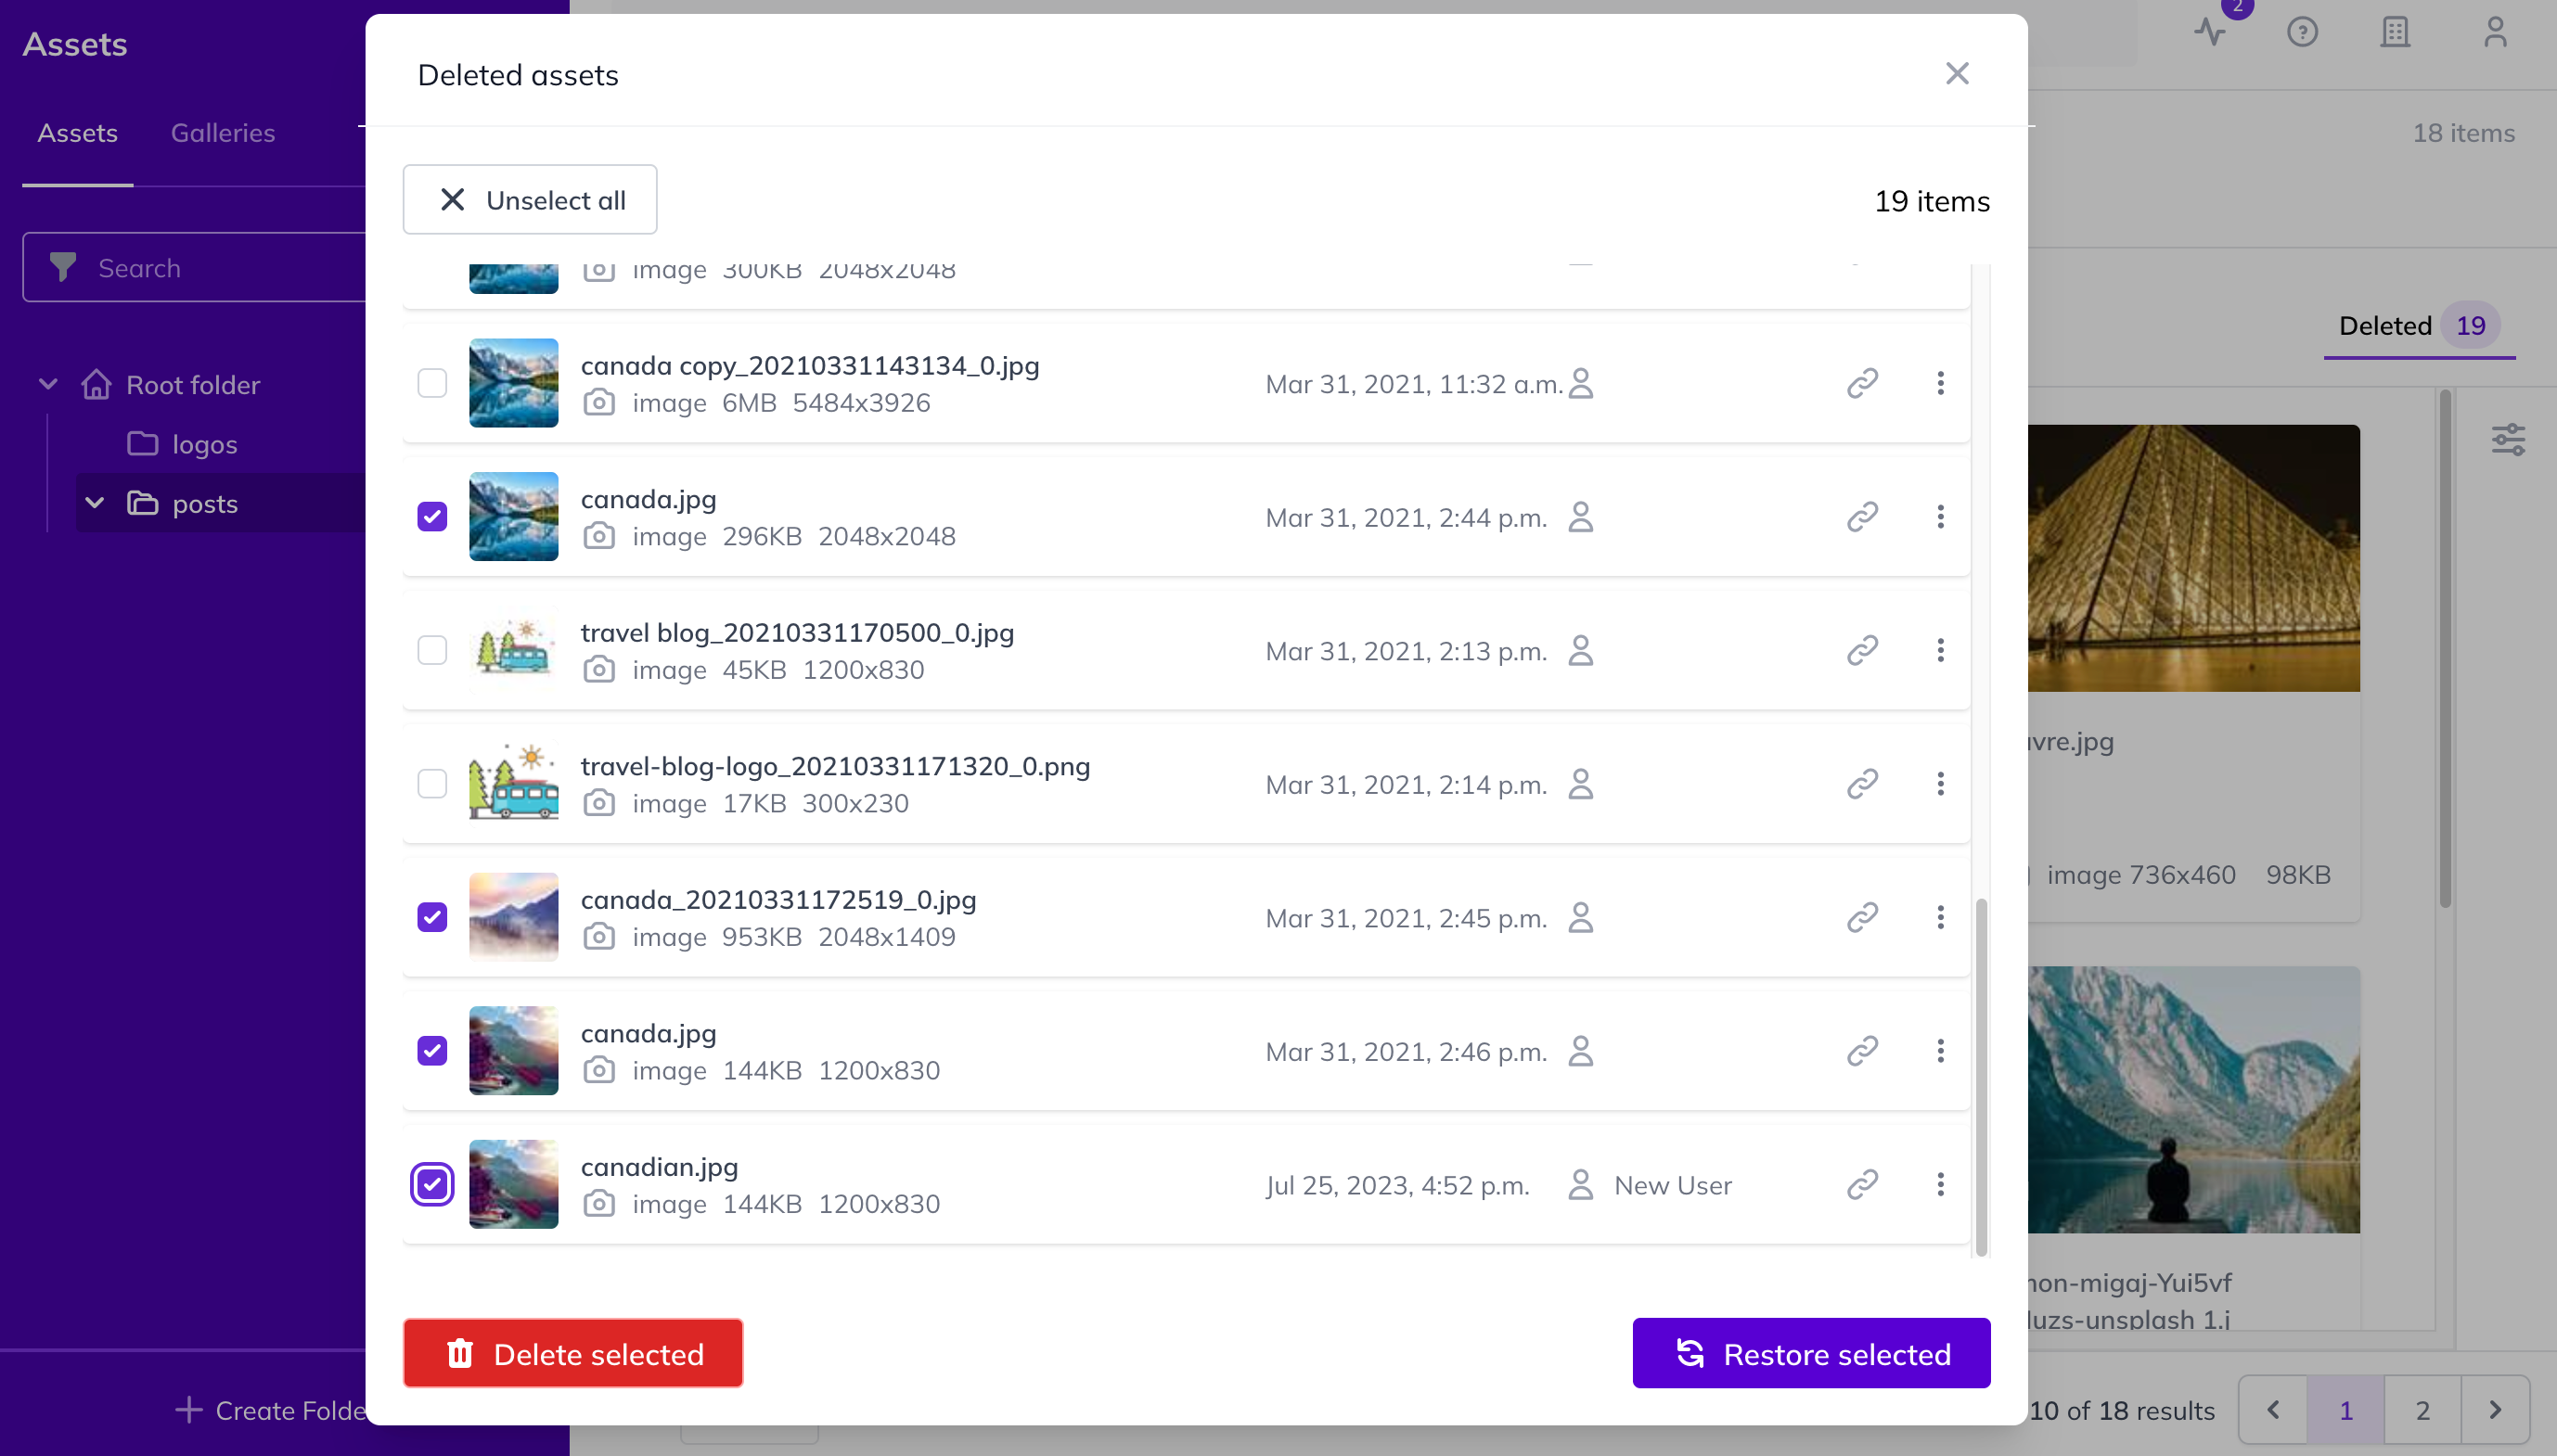Copy link for canada.jpg 144KB row
Image resolution: width=2557 pixels, height=1456 pixels.
pyautogui.click(x=1862, y=1051)
